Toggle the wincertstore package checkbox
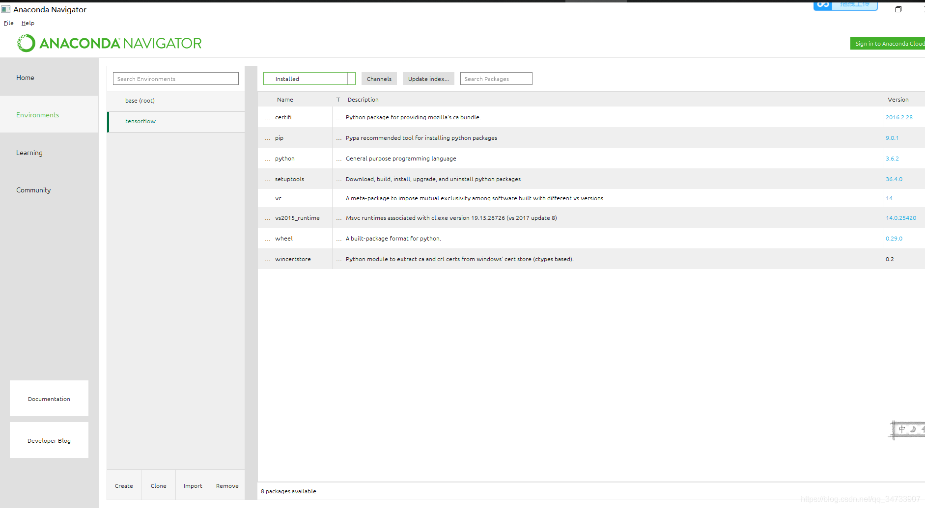Screen dimensions: 925x508 [268, 260]
